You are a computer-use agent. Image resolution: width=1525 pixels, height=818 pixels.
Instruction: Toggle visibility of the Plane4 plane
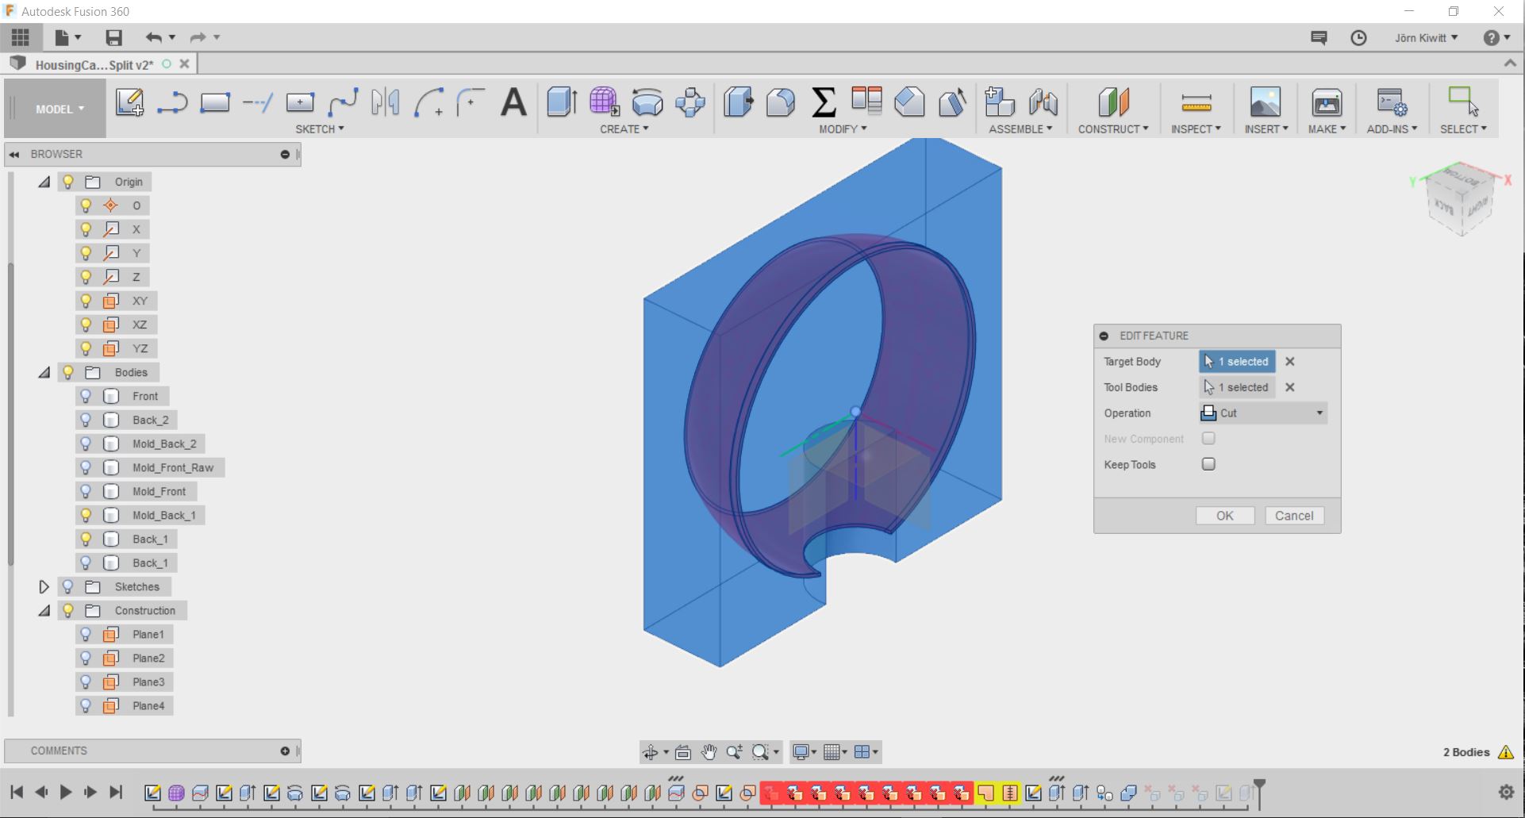click(x=86, y=705)
